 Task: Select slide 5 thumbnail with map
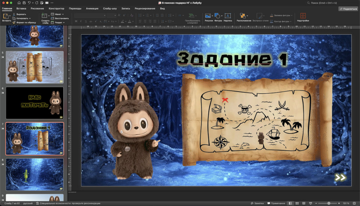(x=35, y=67)
